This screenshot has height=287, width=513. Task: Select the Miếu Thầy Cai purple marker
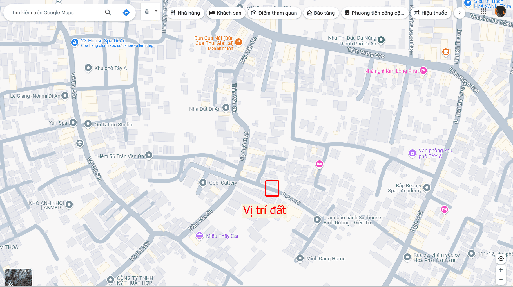[199, 236]
